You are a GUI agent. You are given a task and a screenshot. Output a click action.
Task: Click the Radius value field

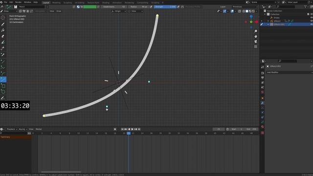tap(139, 7)
